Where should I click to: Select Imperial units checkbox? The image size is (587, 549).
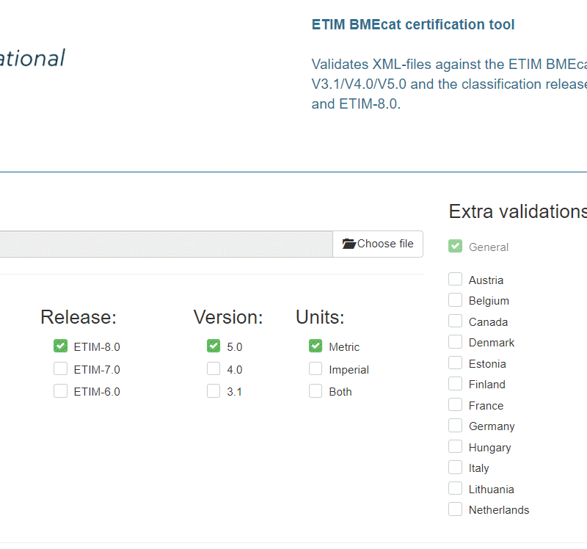tap(316, 369)
